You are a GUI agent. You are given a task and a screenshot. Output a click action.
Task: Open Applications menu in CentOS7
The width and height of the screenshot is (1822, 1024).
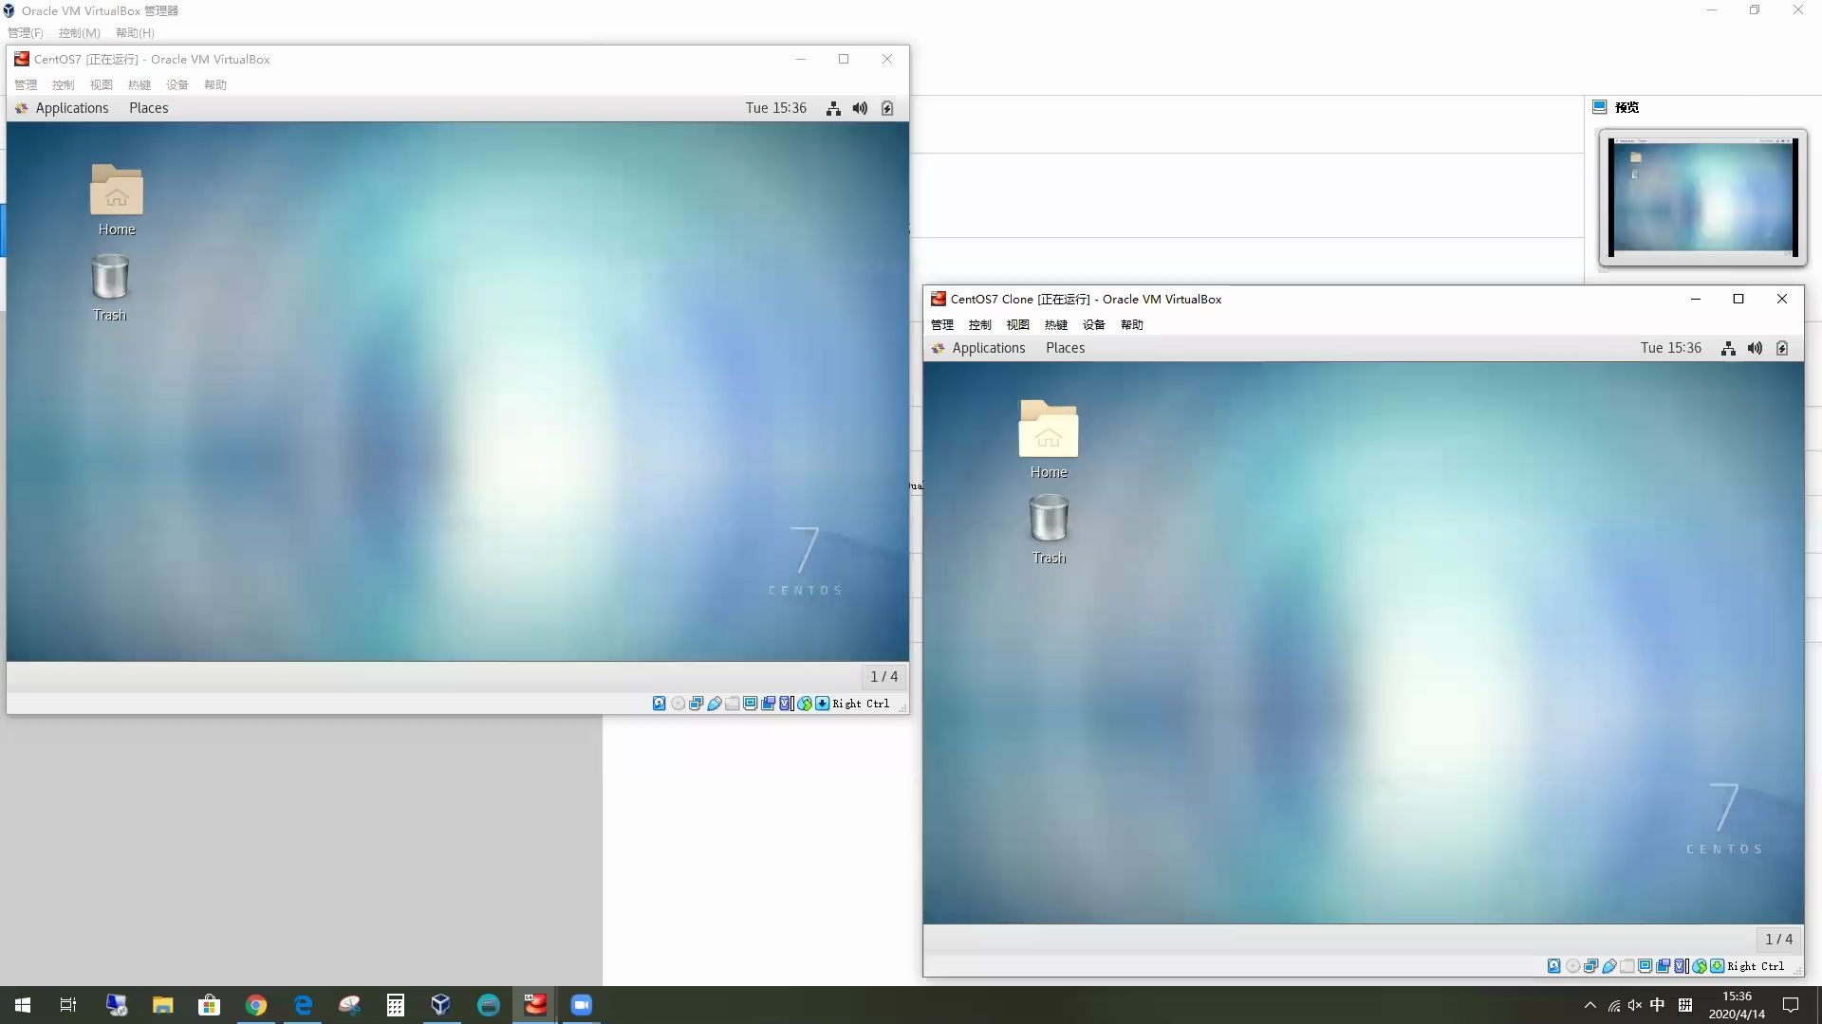[71, 107]
